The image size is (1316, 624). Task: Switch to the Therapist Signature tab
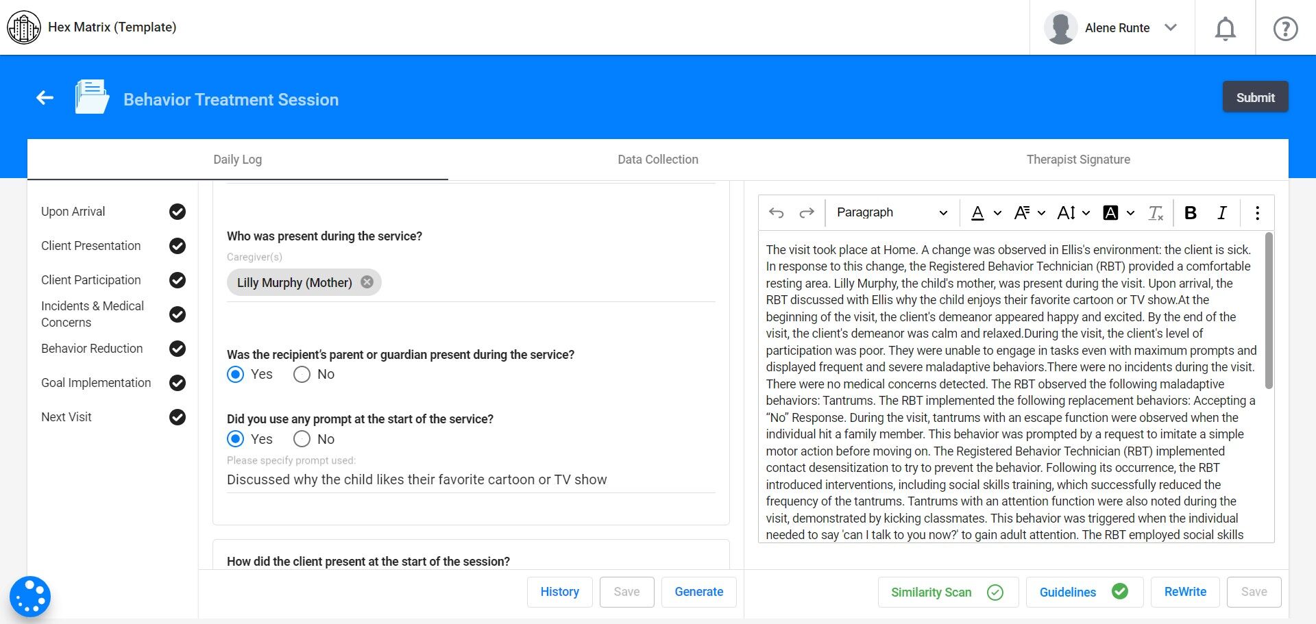(1077, 160)
